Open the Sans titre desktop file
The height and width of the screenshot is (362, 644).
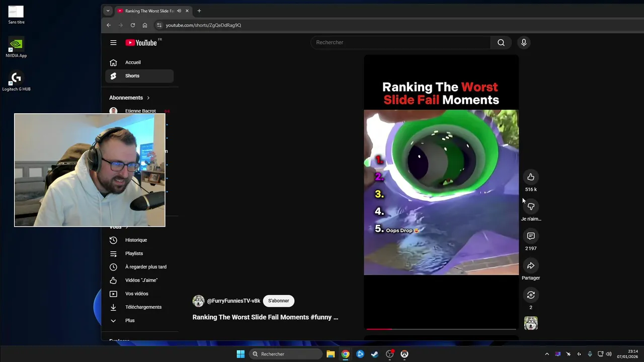[16, 15]
